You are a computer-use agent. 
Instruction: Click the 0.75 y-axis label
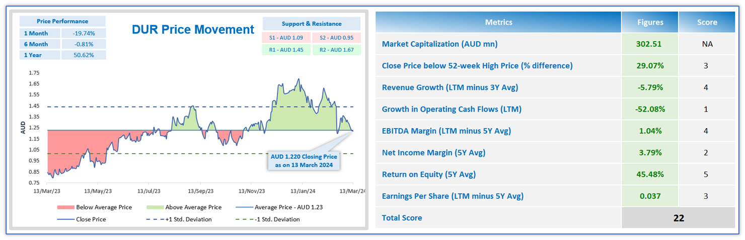pos(34,183)
